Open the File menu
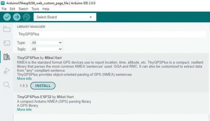Image resolution: width=210 pixels, height=121 pixels. click(4, 9)
